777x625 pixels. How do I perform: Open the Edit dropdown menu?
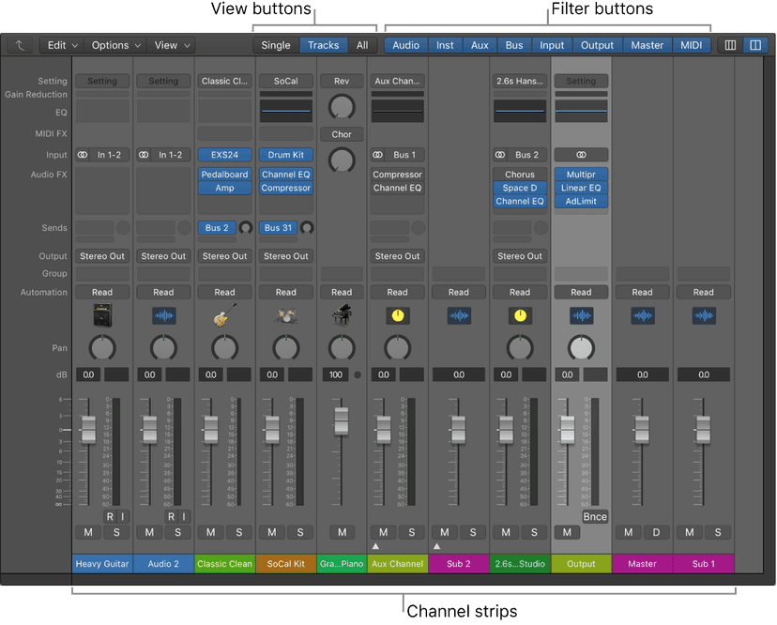pos(62,45)
